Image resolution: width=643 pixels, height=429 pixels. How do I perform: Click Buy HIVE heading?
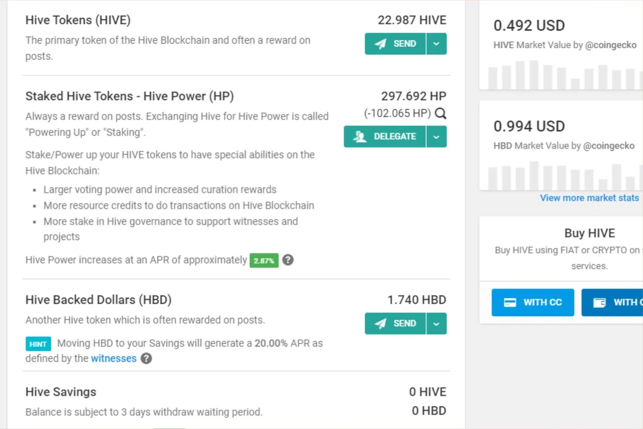click(x=590, y=233)
